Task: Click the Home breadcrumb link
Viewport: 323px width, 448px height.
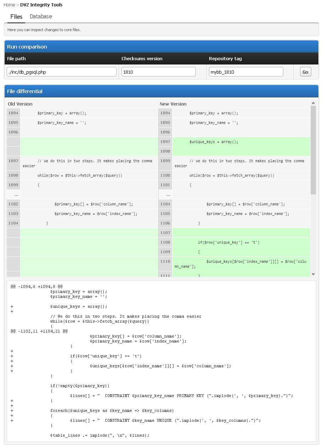Action: [x=9, y=5]
